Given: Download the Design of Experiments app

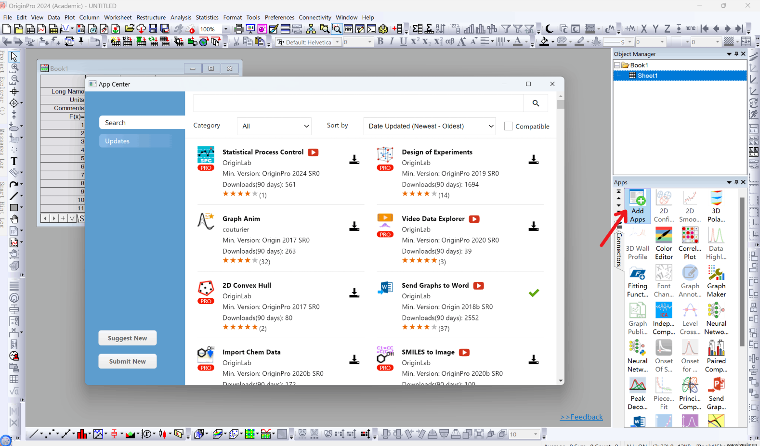Looking at the screenshot, I should 533,160.
